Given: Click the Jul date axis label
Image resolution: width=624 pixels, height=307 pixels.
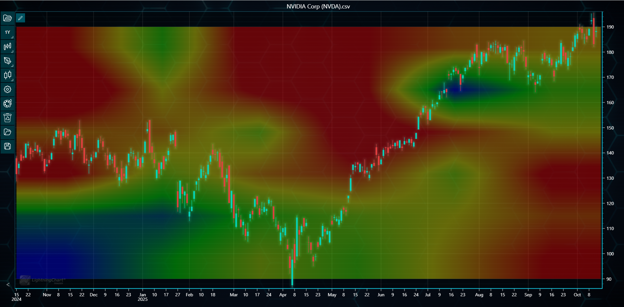Looking at the screenshot, I should (x=428, y=295).
